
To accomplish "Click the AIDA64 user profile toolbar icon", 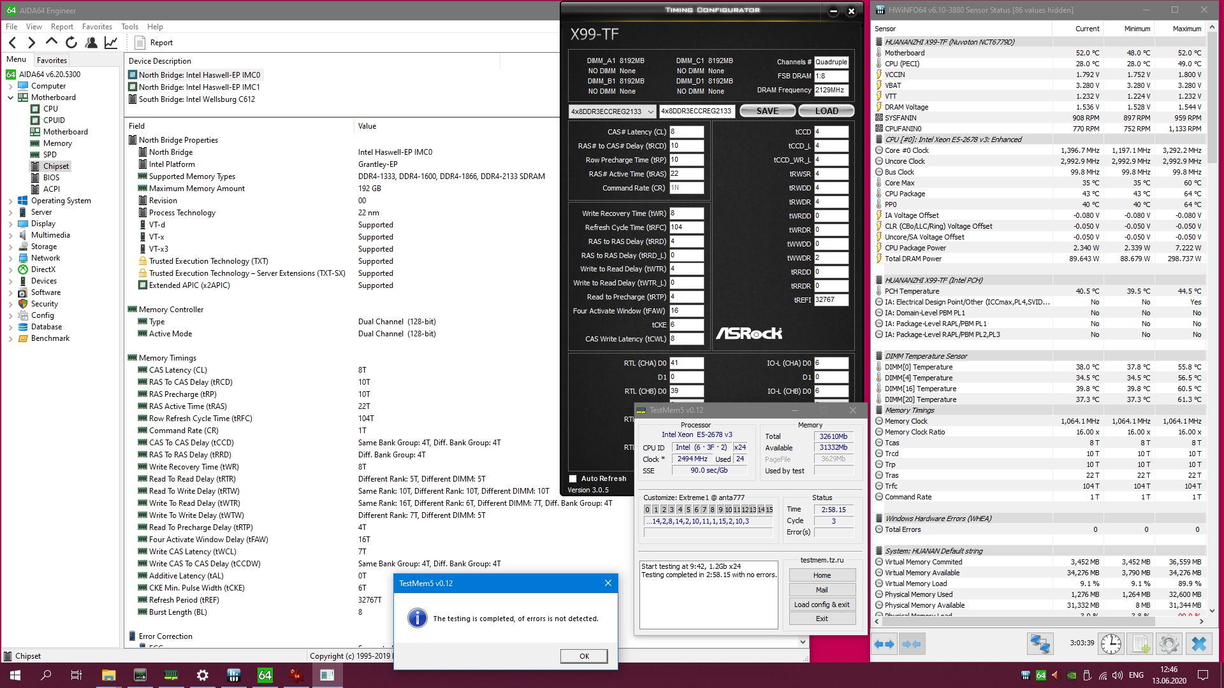I will (91, 43).
